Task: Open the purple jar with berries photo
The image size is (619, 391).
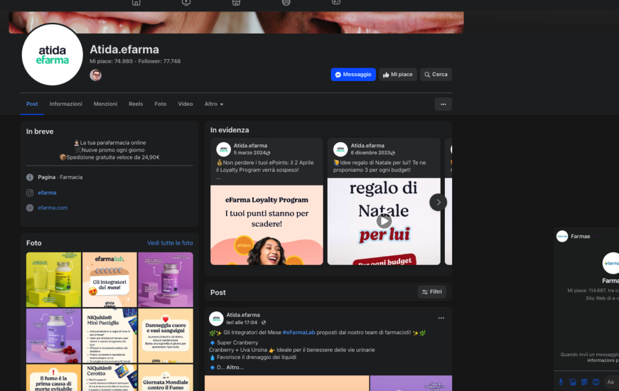Action: [x=53, y=335]
